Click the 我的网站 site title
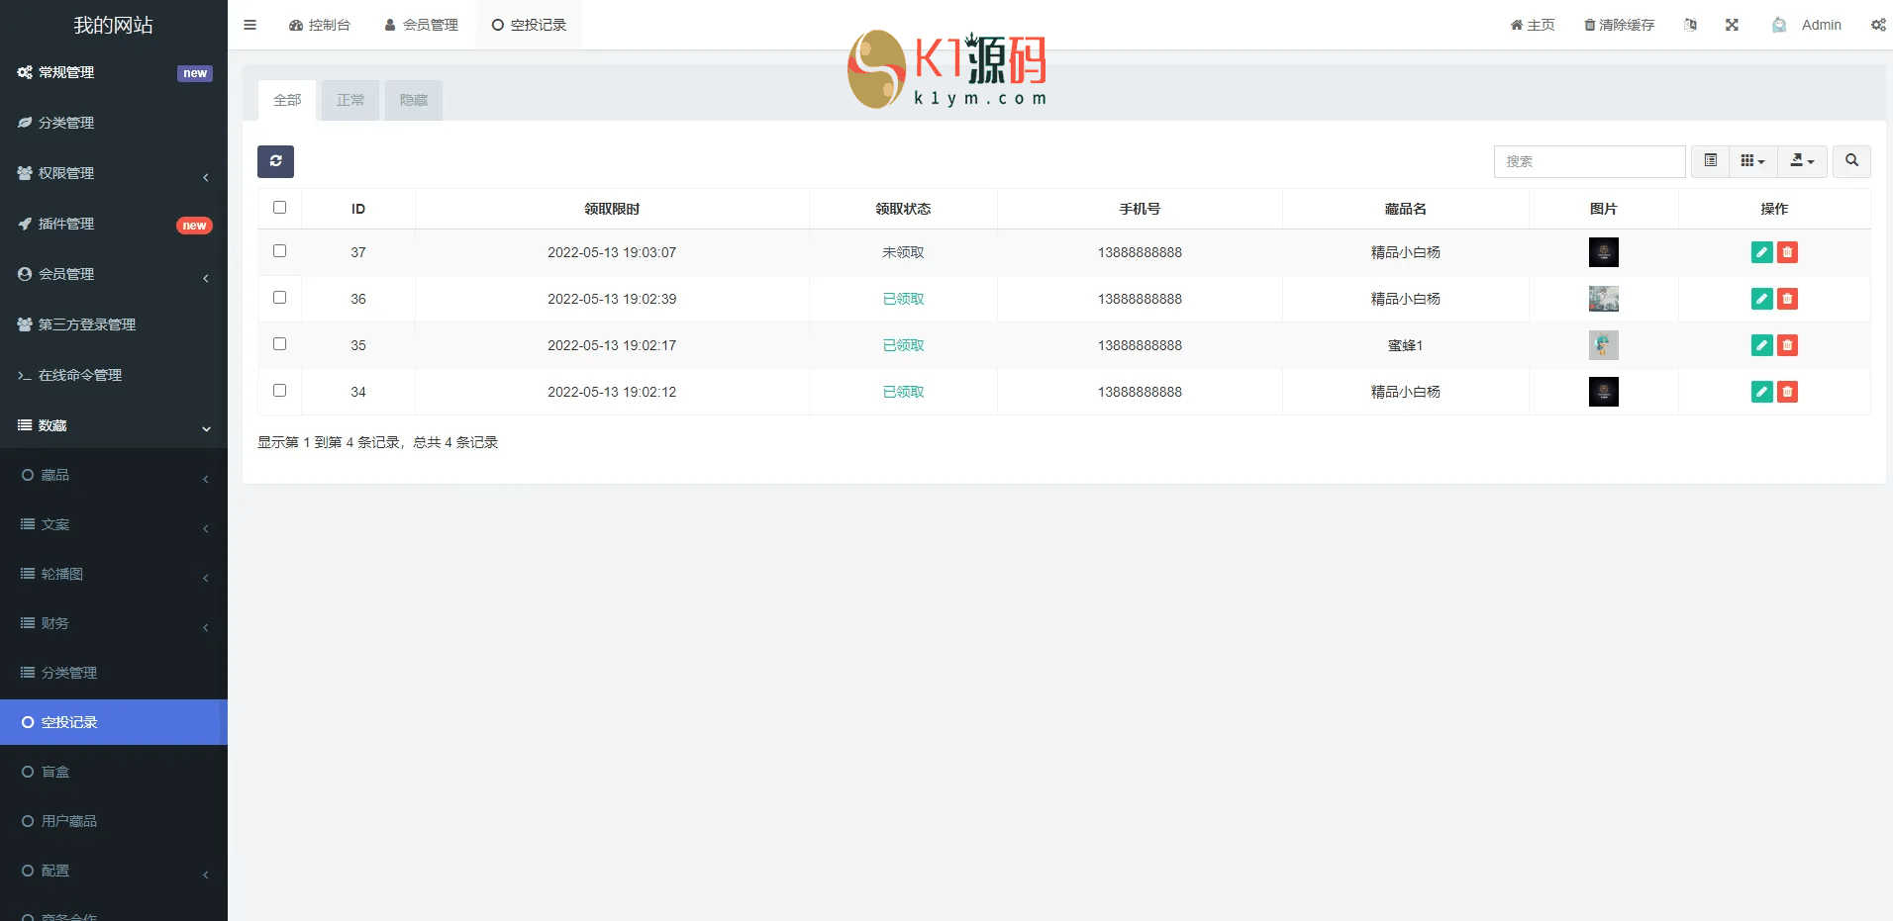This screenshot has width=1893, height=921. [114, 25]
